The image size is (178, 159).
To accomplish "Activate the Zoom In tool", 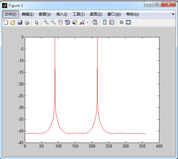I will click(x=46, y=22).
